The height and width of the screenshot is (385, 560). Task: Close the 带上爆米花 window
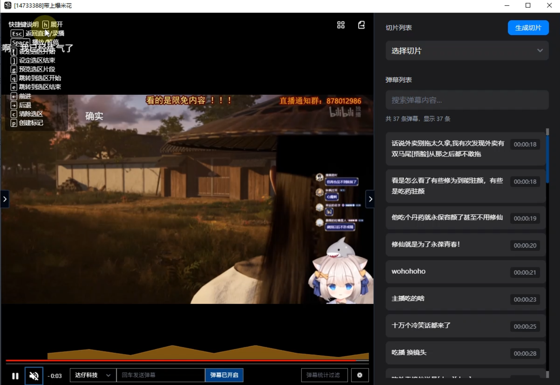pyautogui.click(x=549, y=6)
